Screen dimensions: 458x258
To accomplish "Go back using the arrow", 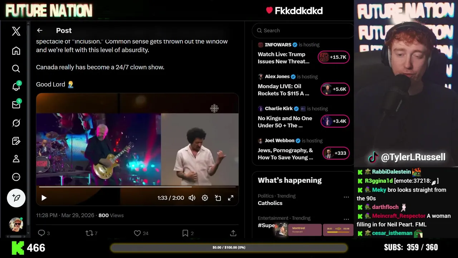I will coord(40,30).
